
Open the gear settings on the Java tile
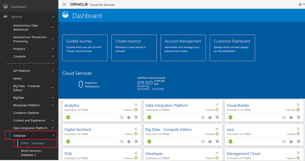pos(291,141)
